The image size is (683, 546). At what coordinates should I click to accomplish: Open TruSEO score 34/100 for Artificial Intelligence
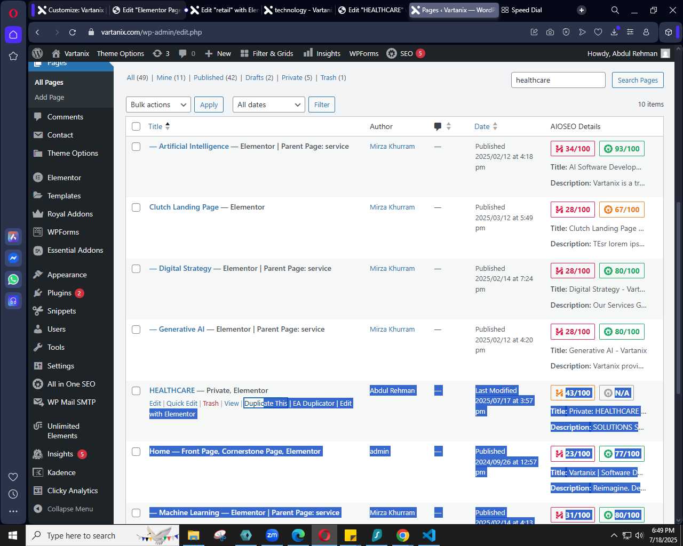tap(573, 149)
